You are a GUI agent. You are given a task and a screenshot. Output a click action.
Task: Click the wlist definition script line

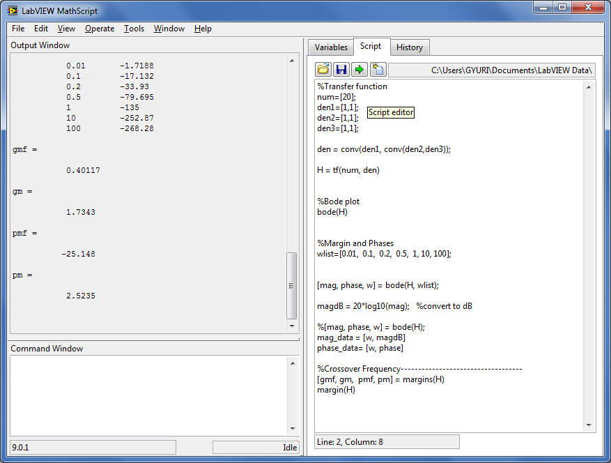pyautogui.click(x=384, y=254)
